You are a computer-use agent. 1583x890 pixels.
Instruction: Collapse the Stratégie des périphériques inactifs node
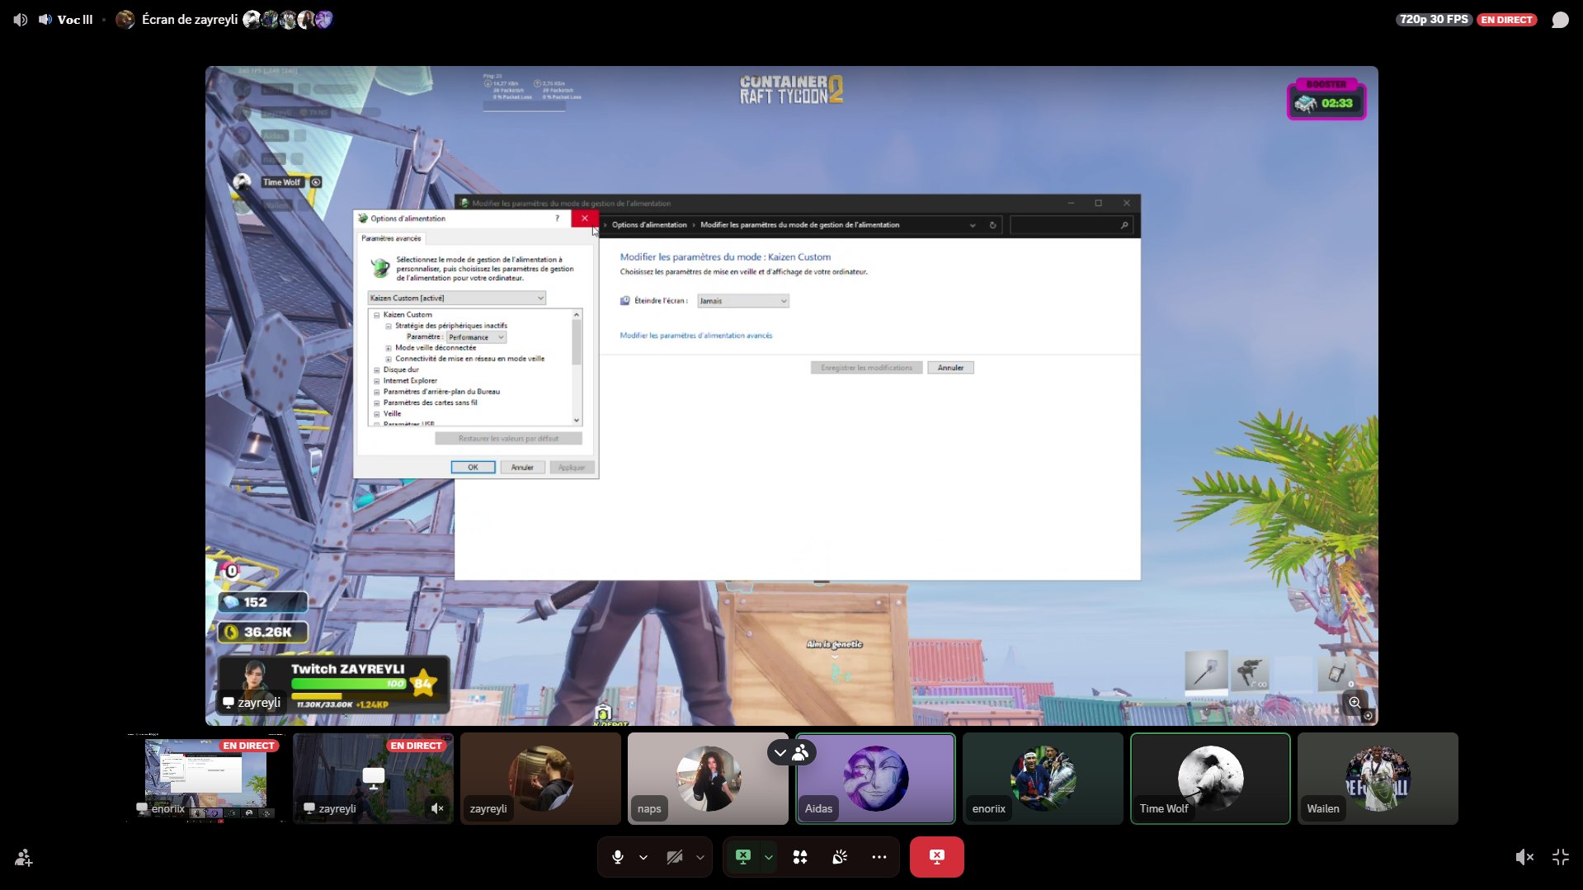coord(389,327)
